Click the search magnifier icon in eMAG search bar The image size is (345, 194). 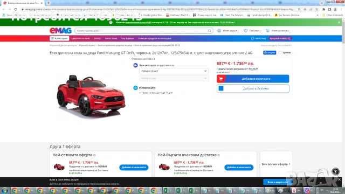click(x=210, y=31)
